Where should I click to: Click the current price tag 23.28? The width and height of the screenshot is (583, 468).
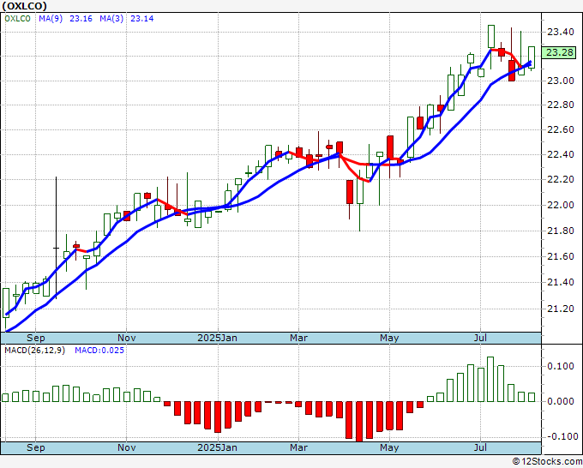[x=560, y=52]
